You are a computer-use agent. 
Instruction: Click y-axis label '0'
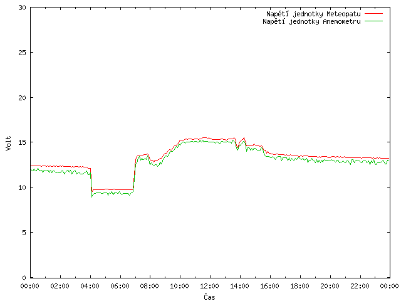(x=24, y=277)
